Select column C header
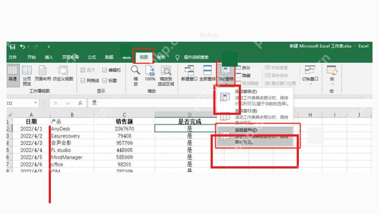The image size is (379, 214). point(124,115)
